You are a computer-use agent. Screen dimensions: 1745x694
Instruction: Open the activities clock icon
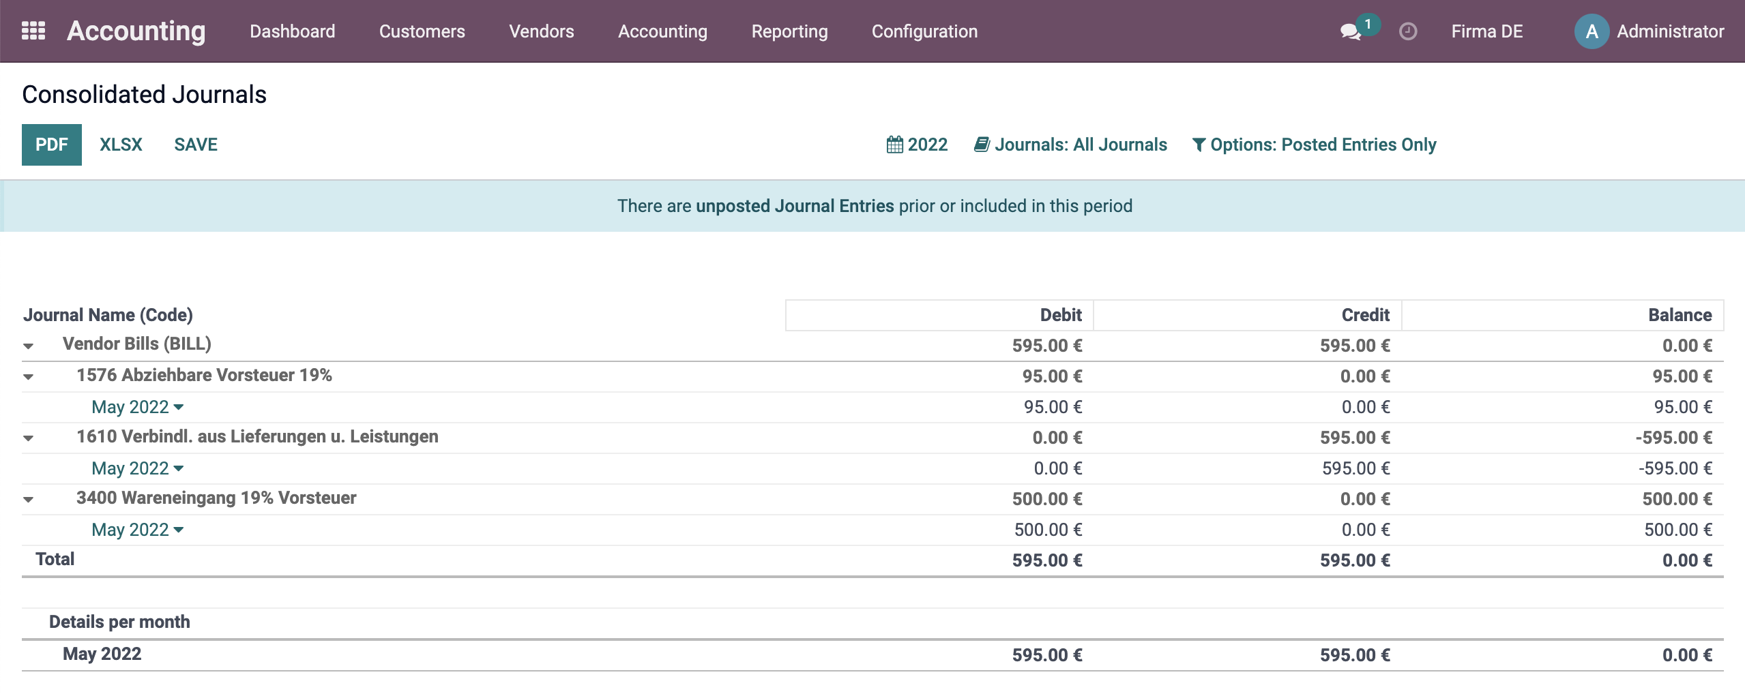(x=1408, y=31)
